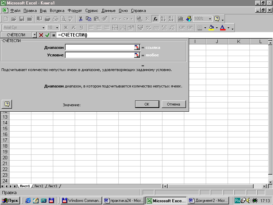The image size is (273, 205).
Task: Toggle underline Ч formatting
Action: (x=82, y=28)
